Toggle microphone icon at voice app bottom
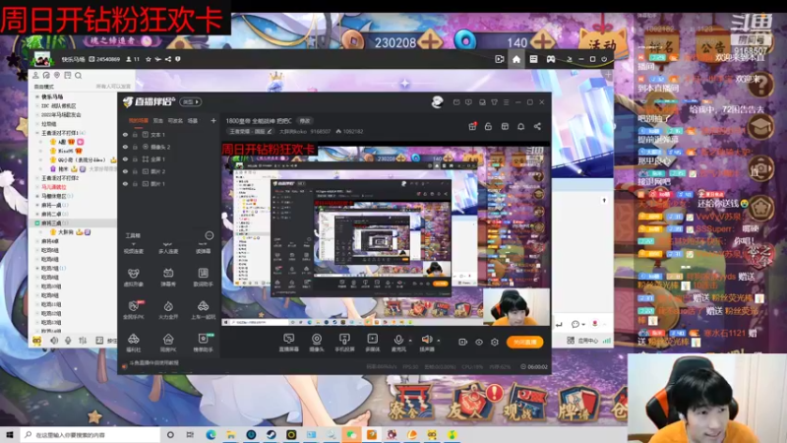This screenshot has width=787, height=443. [x=68, y=341]
